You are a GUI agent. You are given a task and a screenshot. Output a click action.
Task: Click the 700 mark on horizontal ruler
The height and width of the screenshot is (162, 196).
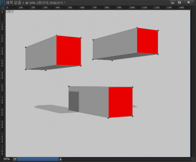click(x=95, y=8)
